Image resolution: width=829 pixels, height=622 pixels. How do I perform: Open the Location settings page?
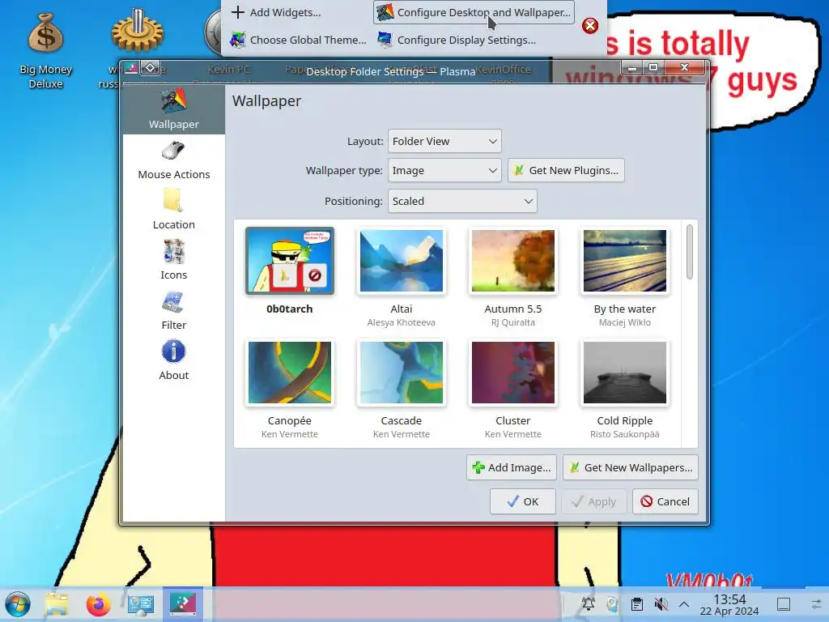173,210
